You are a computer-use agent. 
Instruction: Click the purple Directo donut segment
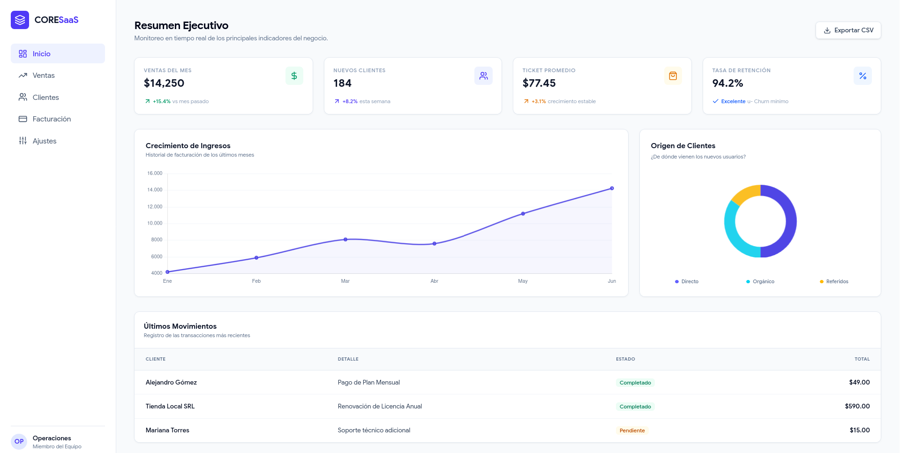point(791,221)
